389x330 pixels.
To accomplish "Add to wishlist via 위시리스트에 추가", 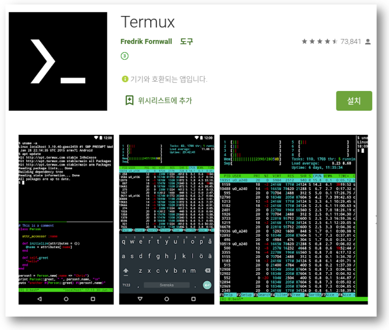I will coord(165,101).
